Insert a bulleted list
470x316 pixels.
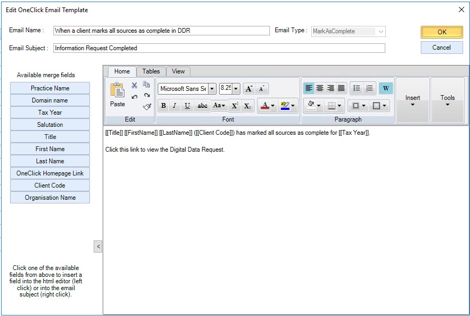(x=356, y=88)
